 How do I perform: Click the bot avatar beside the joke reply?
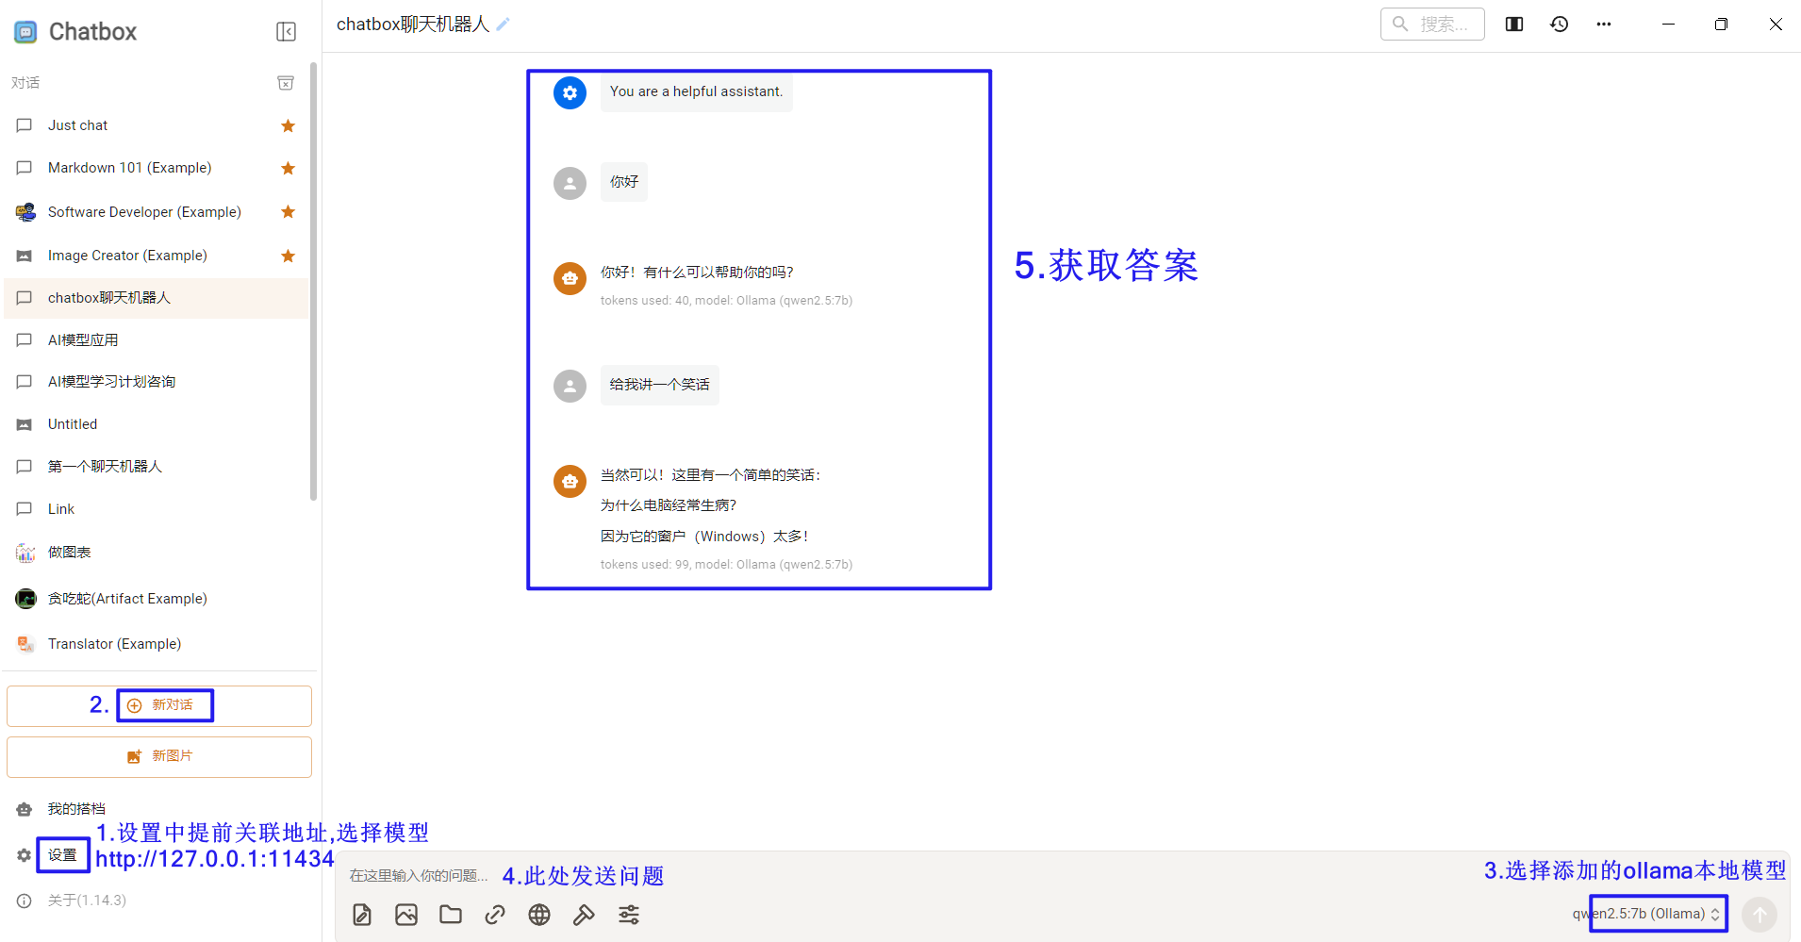[570, 481]
